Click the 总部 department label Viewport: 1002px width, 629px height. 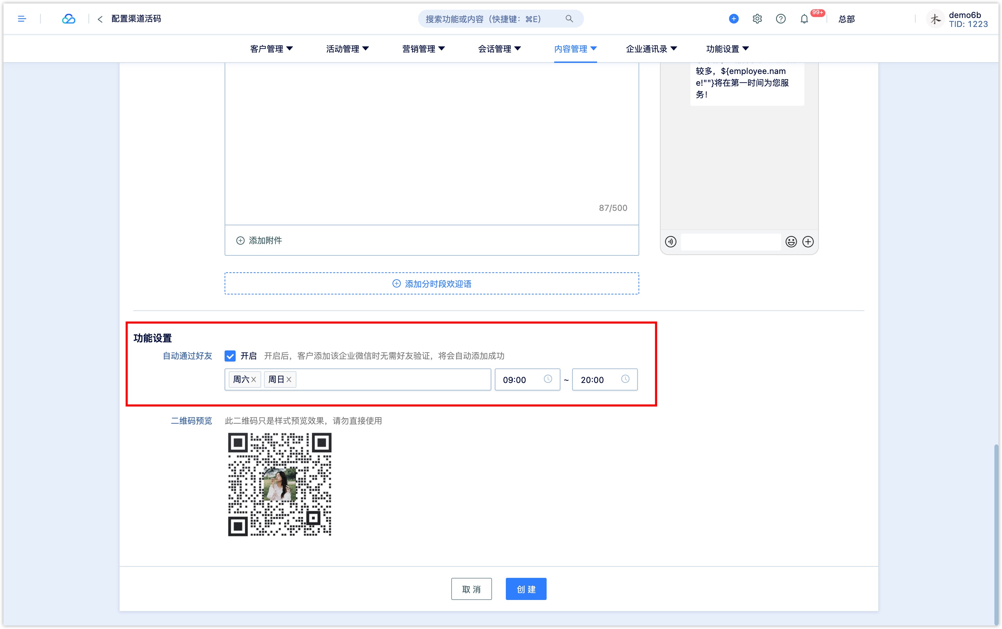847,19
